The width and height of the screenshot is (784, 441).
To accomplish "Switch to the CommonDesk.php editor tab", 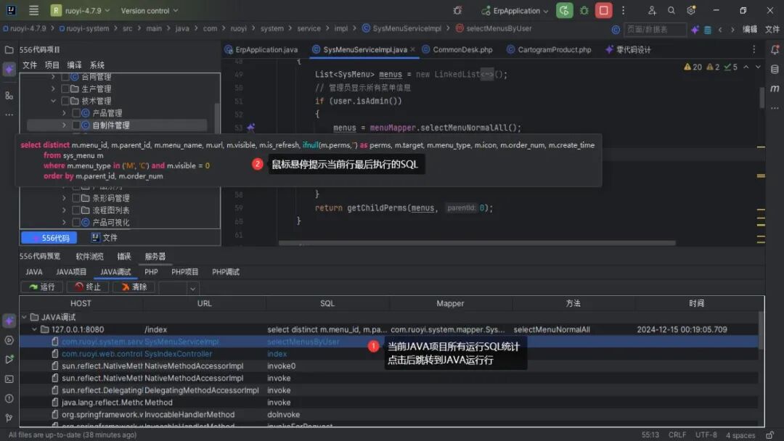I will pyautogui.click(x=457, y=49).
